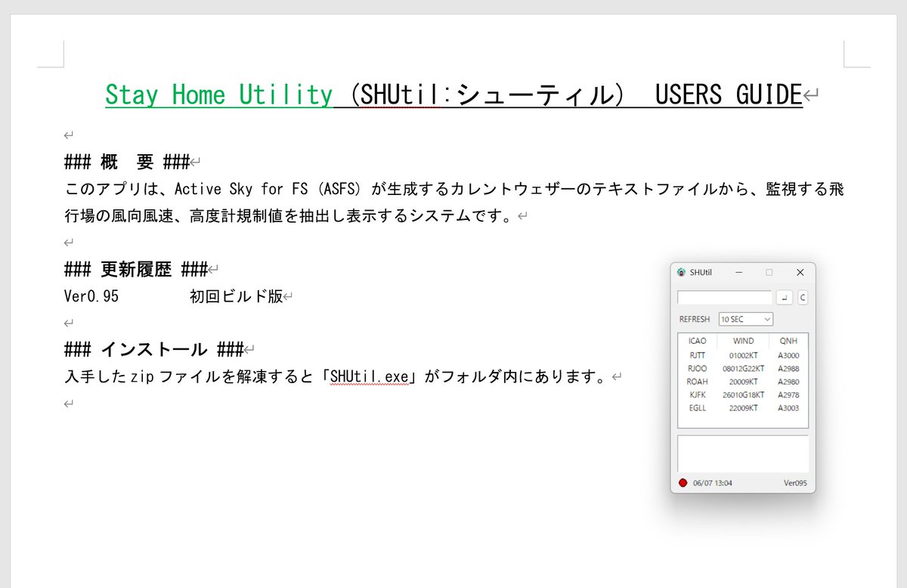Viewport: 907px width, 588px height.
Task: Click the Ver095 version label
Action: pos(795,483)
